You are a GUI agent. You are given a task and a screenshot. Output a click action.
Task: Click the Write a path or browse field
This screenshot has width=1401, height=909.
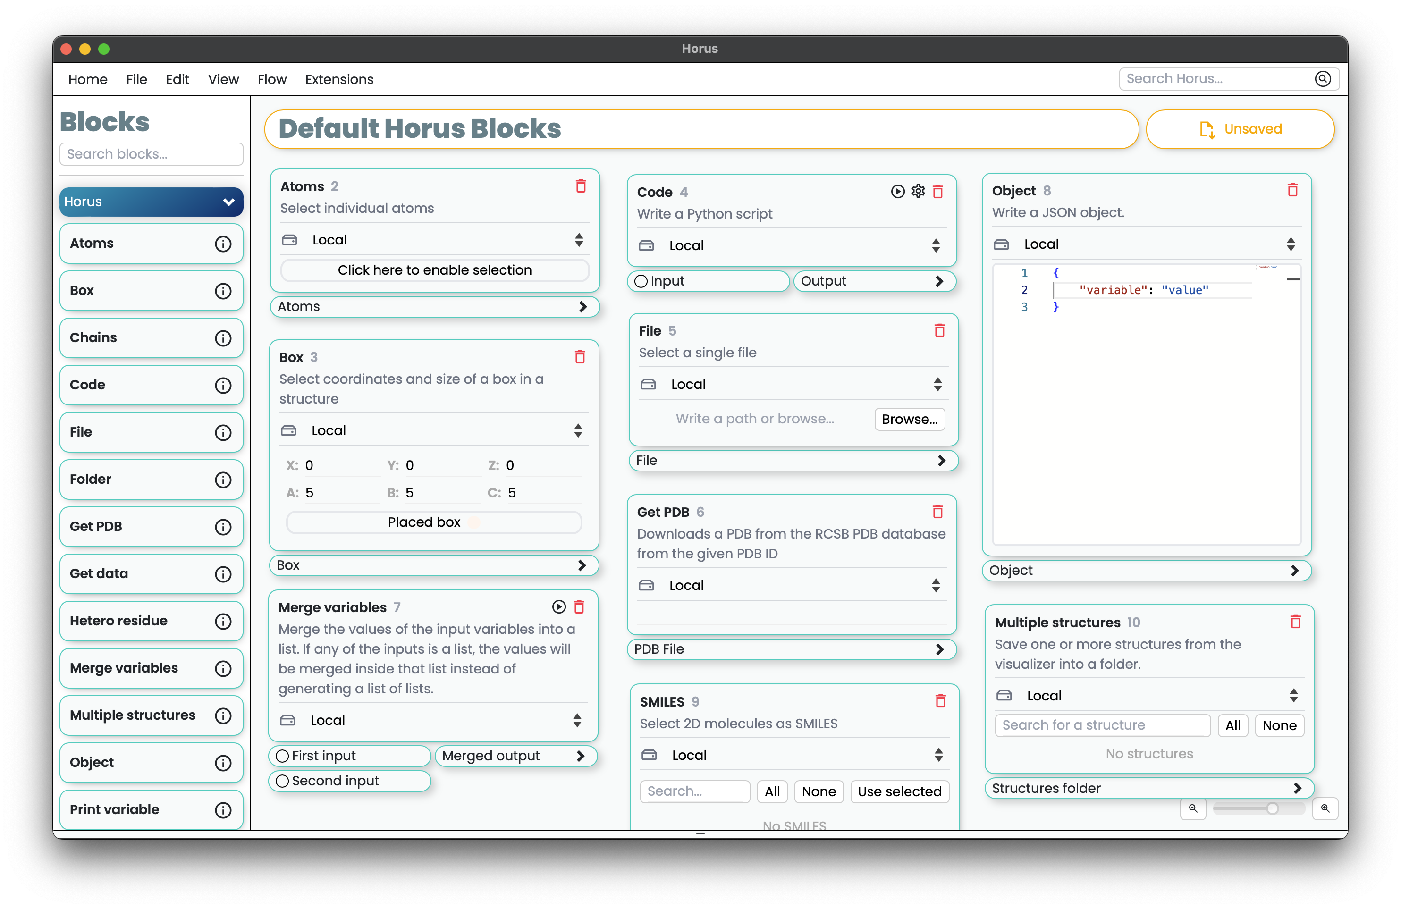click(x=754, y=419)
